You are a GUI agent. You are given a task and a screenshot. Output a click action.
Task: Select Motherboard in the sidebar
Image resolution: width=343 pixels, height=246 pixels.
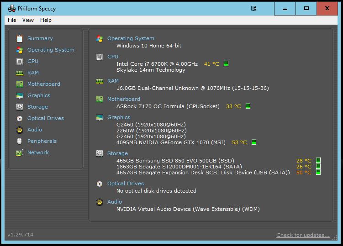click(x=44, y=84)
